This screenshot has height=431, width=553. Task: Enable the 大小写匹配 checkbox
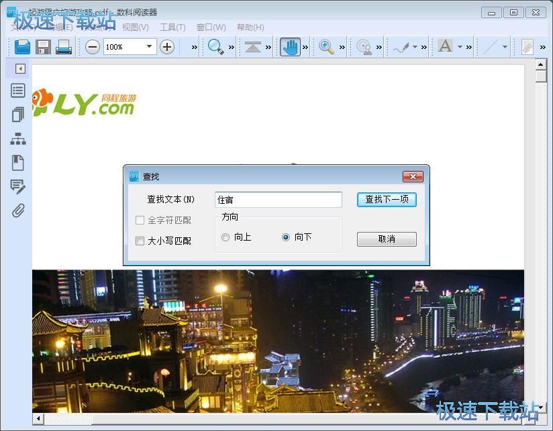140,241
